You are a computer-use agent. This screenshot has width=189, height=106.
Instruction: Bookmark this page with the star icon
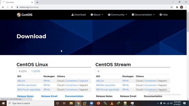172,7
